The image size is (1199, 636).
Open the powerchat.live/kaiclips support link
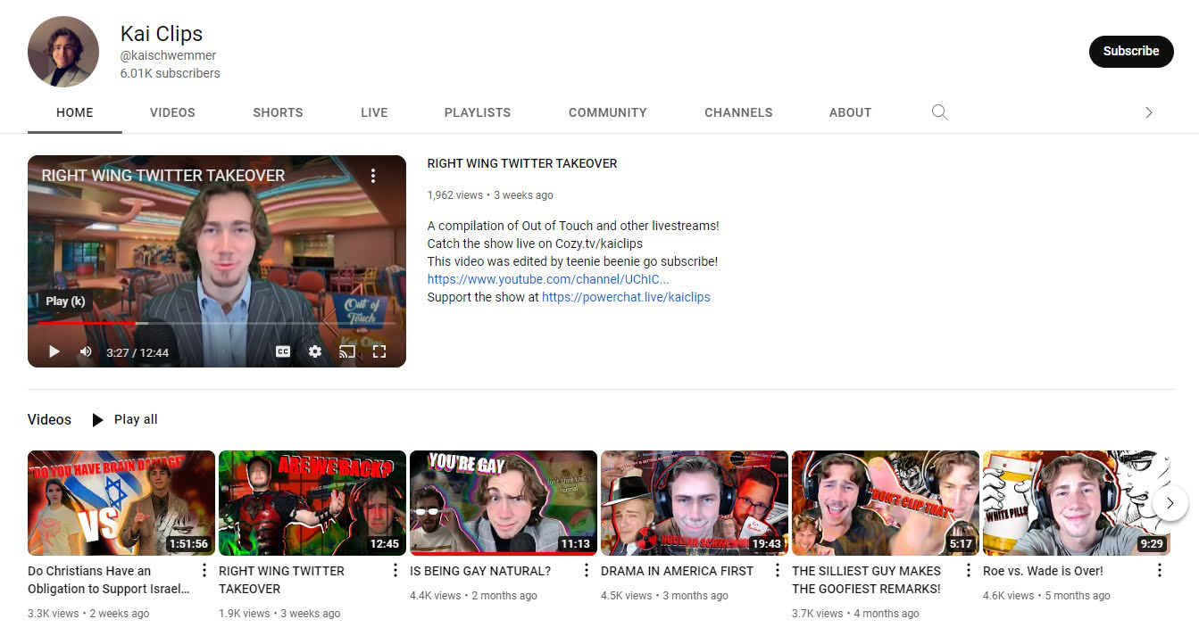(x=626, y=297)
